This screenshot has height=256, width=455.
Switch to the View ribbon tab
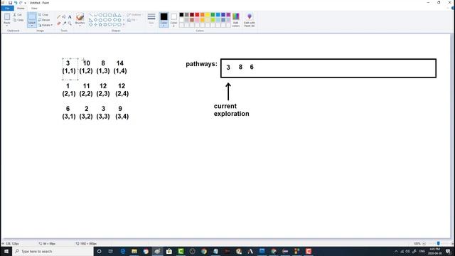point(34,8)
